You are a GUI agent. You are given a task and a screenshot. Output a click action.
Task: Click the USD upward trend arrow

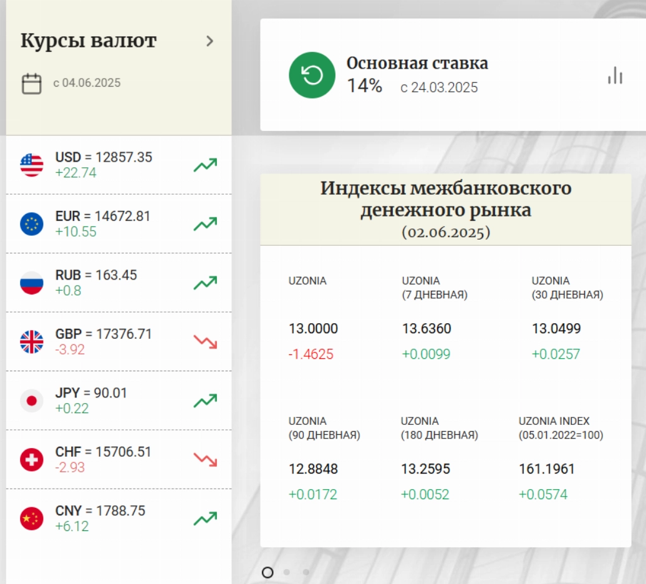pos(205,165)
